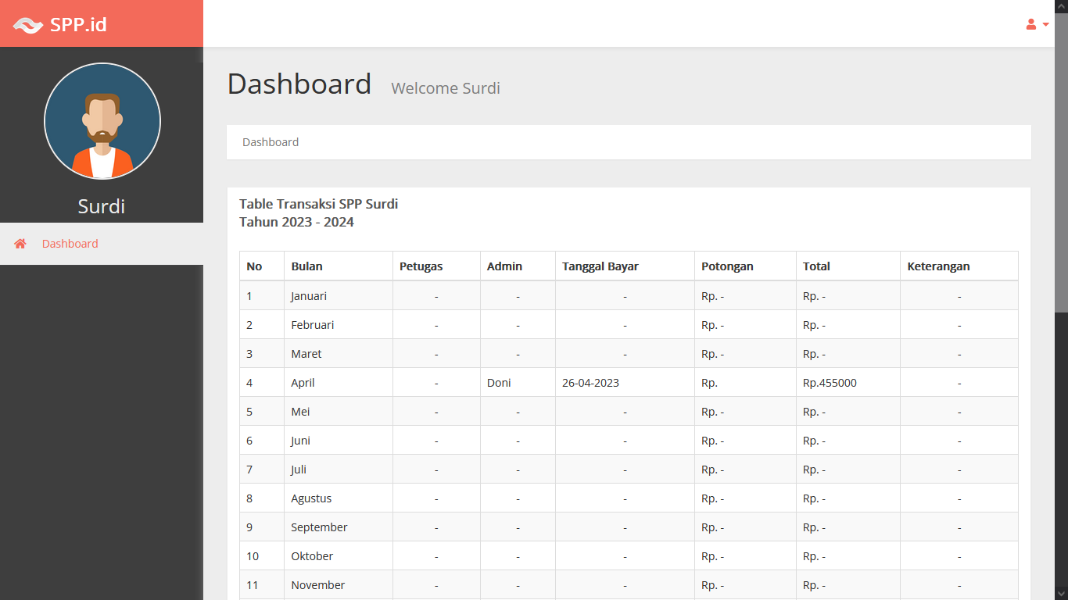Click the SPP.id brand text link
Viewport: 1068px width, 600px height.
click(x=78, y=24)
